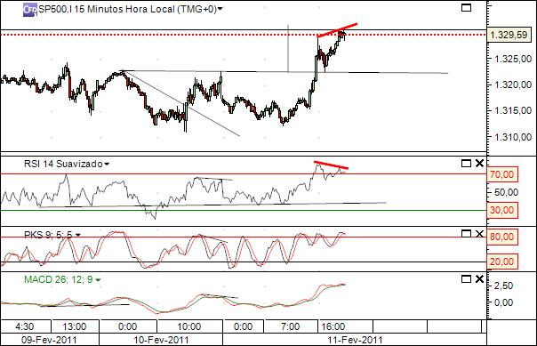
Task: Select the red trendline above price highs
Action: (x=337, y=30)
